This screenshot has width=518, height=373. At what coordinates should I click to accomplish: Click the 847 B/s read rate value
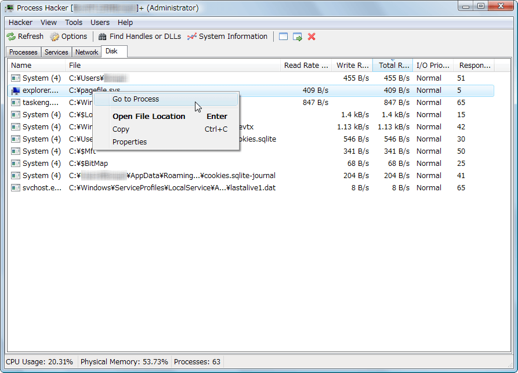point(316,103)
